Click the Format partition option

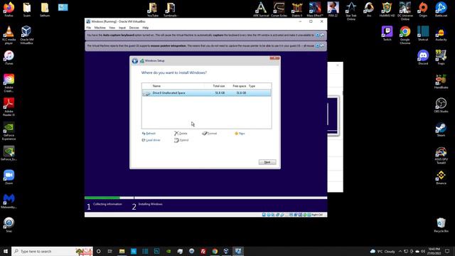(x=210, y=134)
